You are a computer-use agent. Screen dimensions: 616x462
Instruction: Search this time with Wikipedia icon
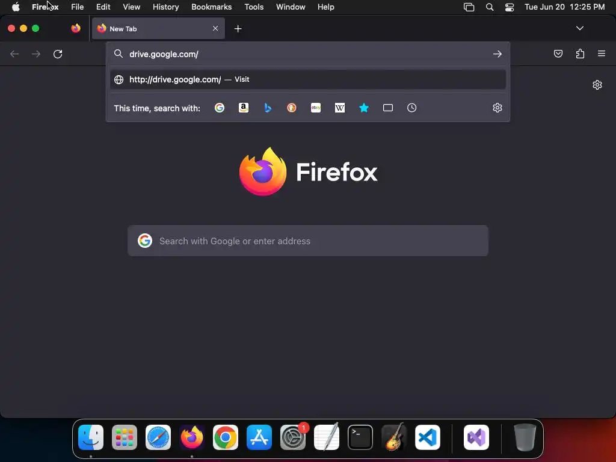(x=340, y=108)
